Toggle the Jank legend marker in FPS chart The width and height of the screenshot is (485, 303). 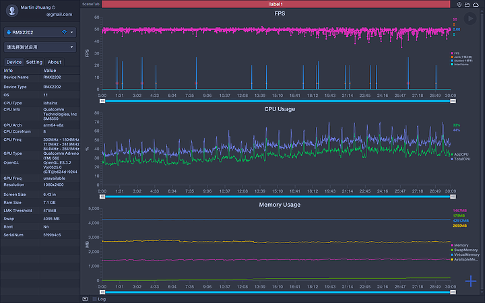coord(452,57)
